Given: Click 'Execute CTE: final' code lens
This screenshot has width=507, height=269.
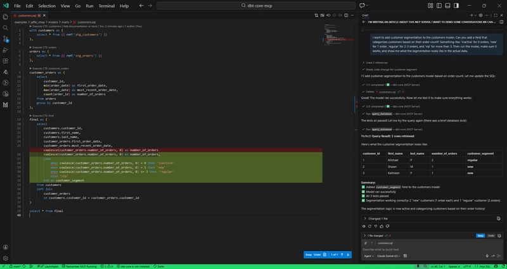Looking at the screenshot, I should [42, 115].
